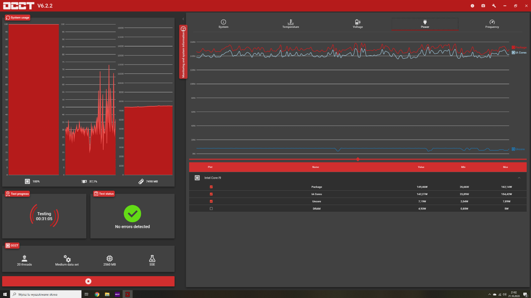Click the Testing 00:31:05 timer
Viewport: 531px width, 298px height.
[44, 216]
